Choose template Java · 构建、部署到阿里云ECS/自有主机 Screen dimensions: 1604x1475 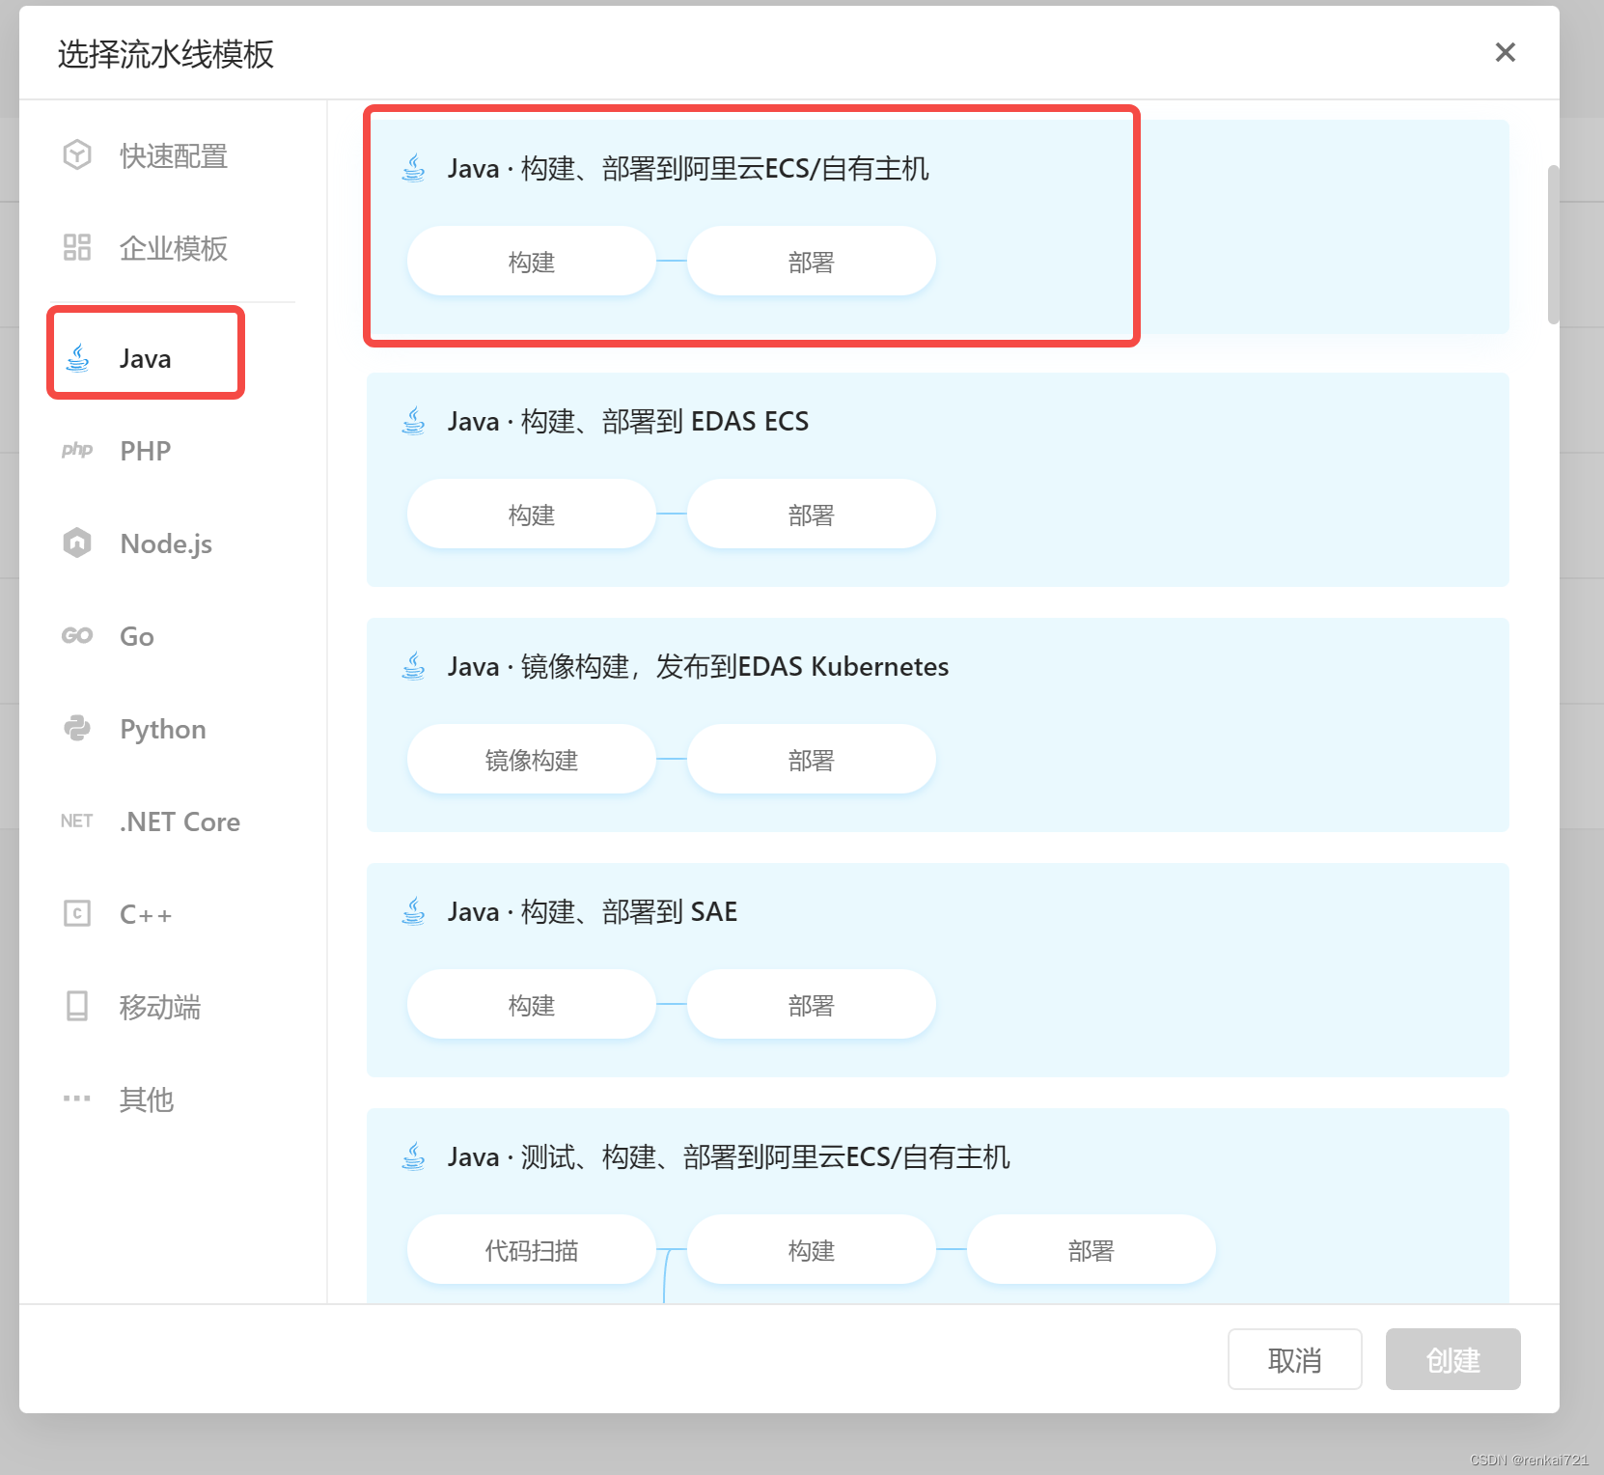point(937,227)
